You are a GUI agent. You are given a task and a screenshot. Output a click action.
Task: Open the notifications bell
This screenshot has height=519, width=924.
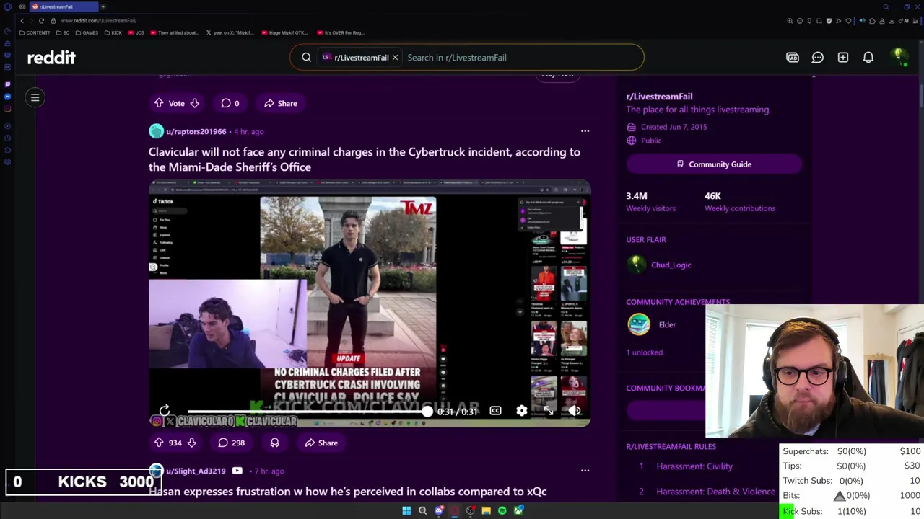click(868, 58)
